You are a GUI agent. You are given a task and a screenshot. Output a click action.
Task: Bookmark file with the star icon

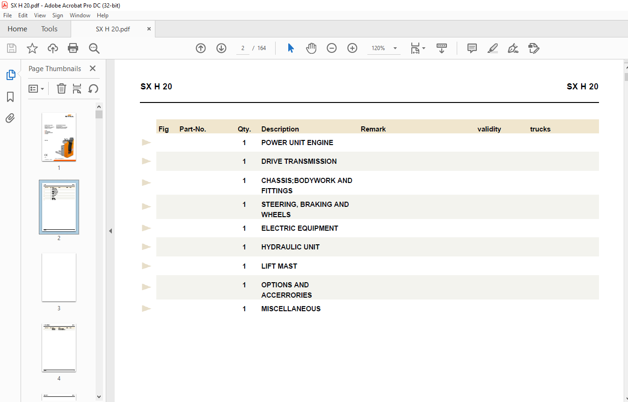32,48
